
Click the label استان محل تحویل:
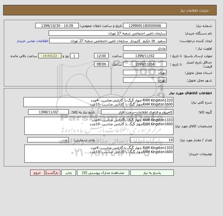(x=198, y=73)
